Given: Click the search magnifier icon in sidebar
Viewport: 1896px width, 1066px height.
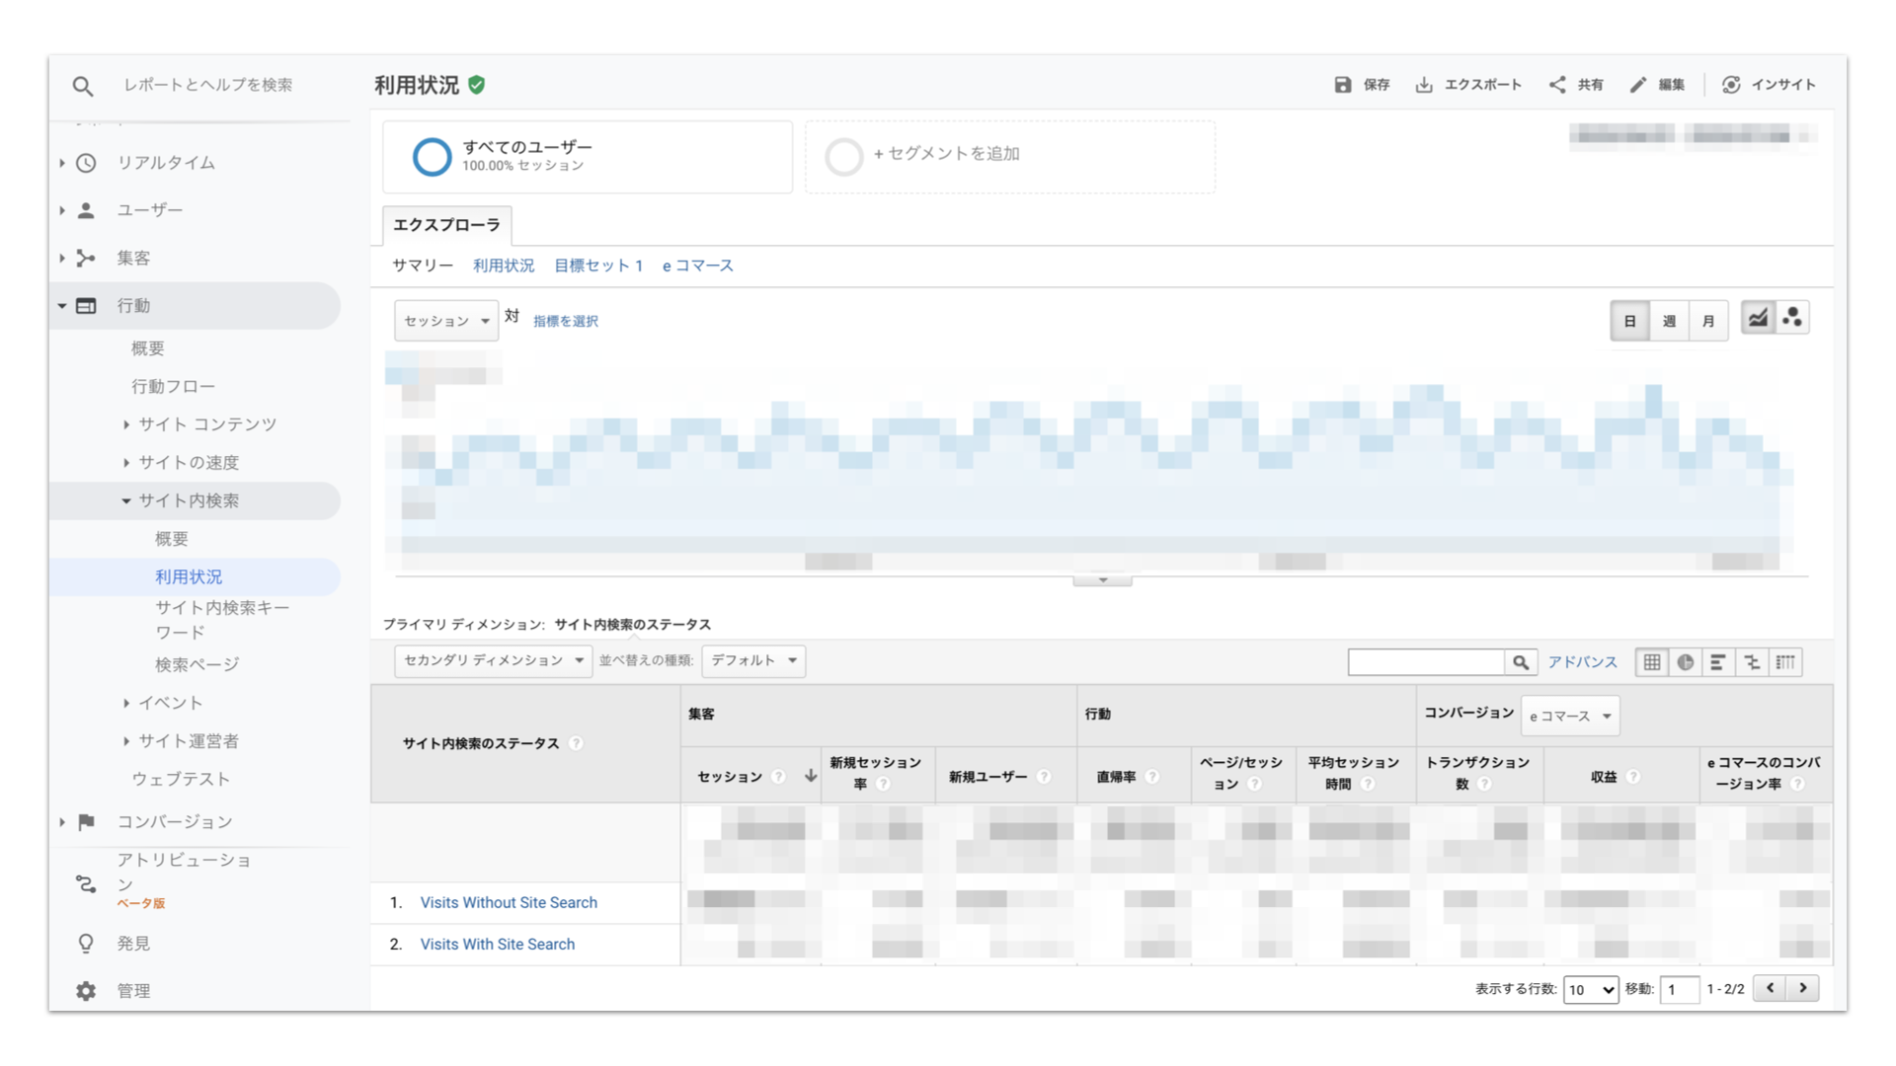Looking at the screenshot, I should [83, 86].
